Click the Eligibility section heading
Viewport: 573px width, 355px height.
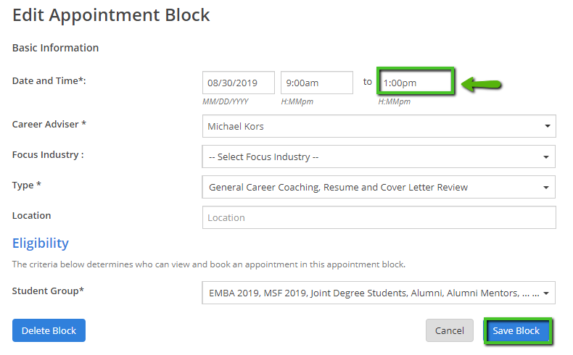point(41,243)
